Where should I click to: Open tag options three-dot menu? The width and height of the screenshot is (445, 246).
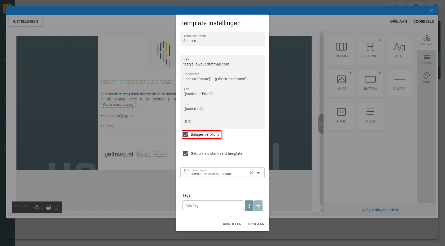[249, 206]
